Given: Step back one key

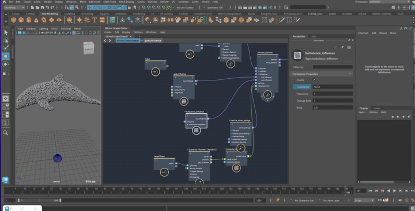Looking at the screenshot, I should (382, 191).
